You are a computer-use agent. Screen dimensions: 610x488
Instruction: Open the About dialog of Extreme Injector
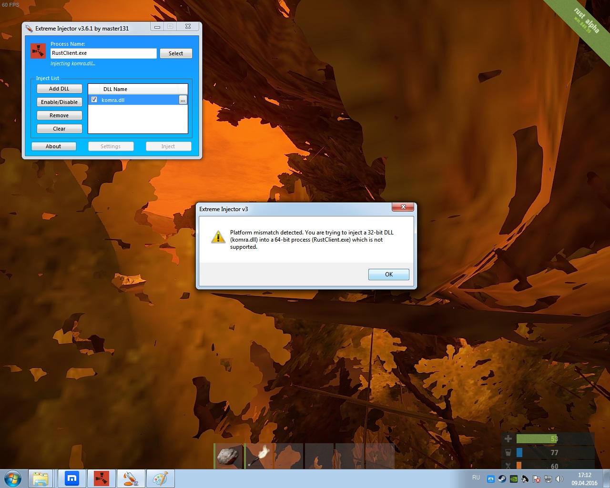point(53,146)
